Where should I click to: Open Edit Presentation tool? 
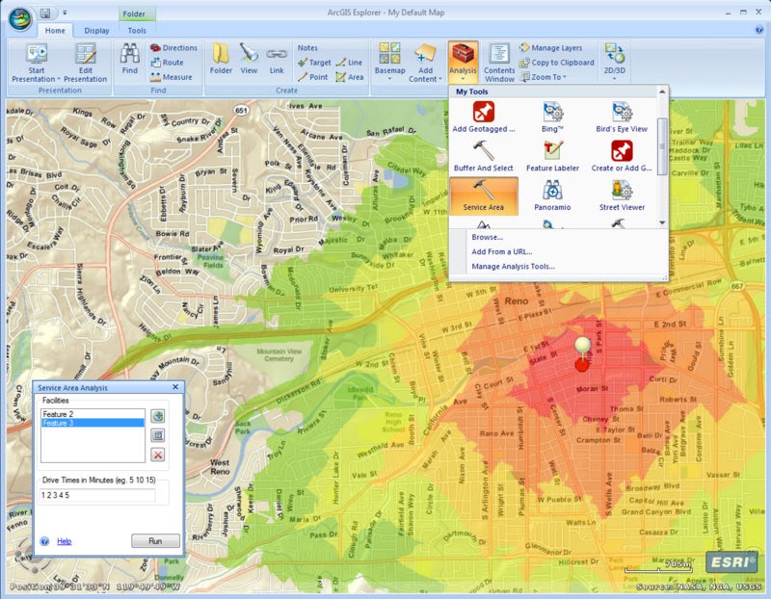click(x=85, y=63)
